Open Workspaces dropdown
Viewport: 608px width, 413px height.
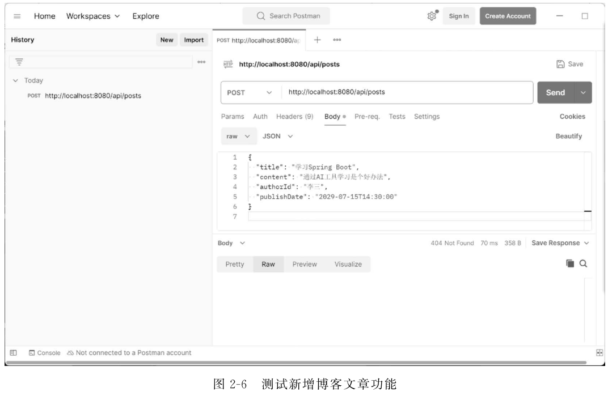click(x=92, y=16)
